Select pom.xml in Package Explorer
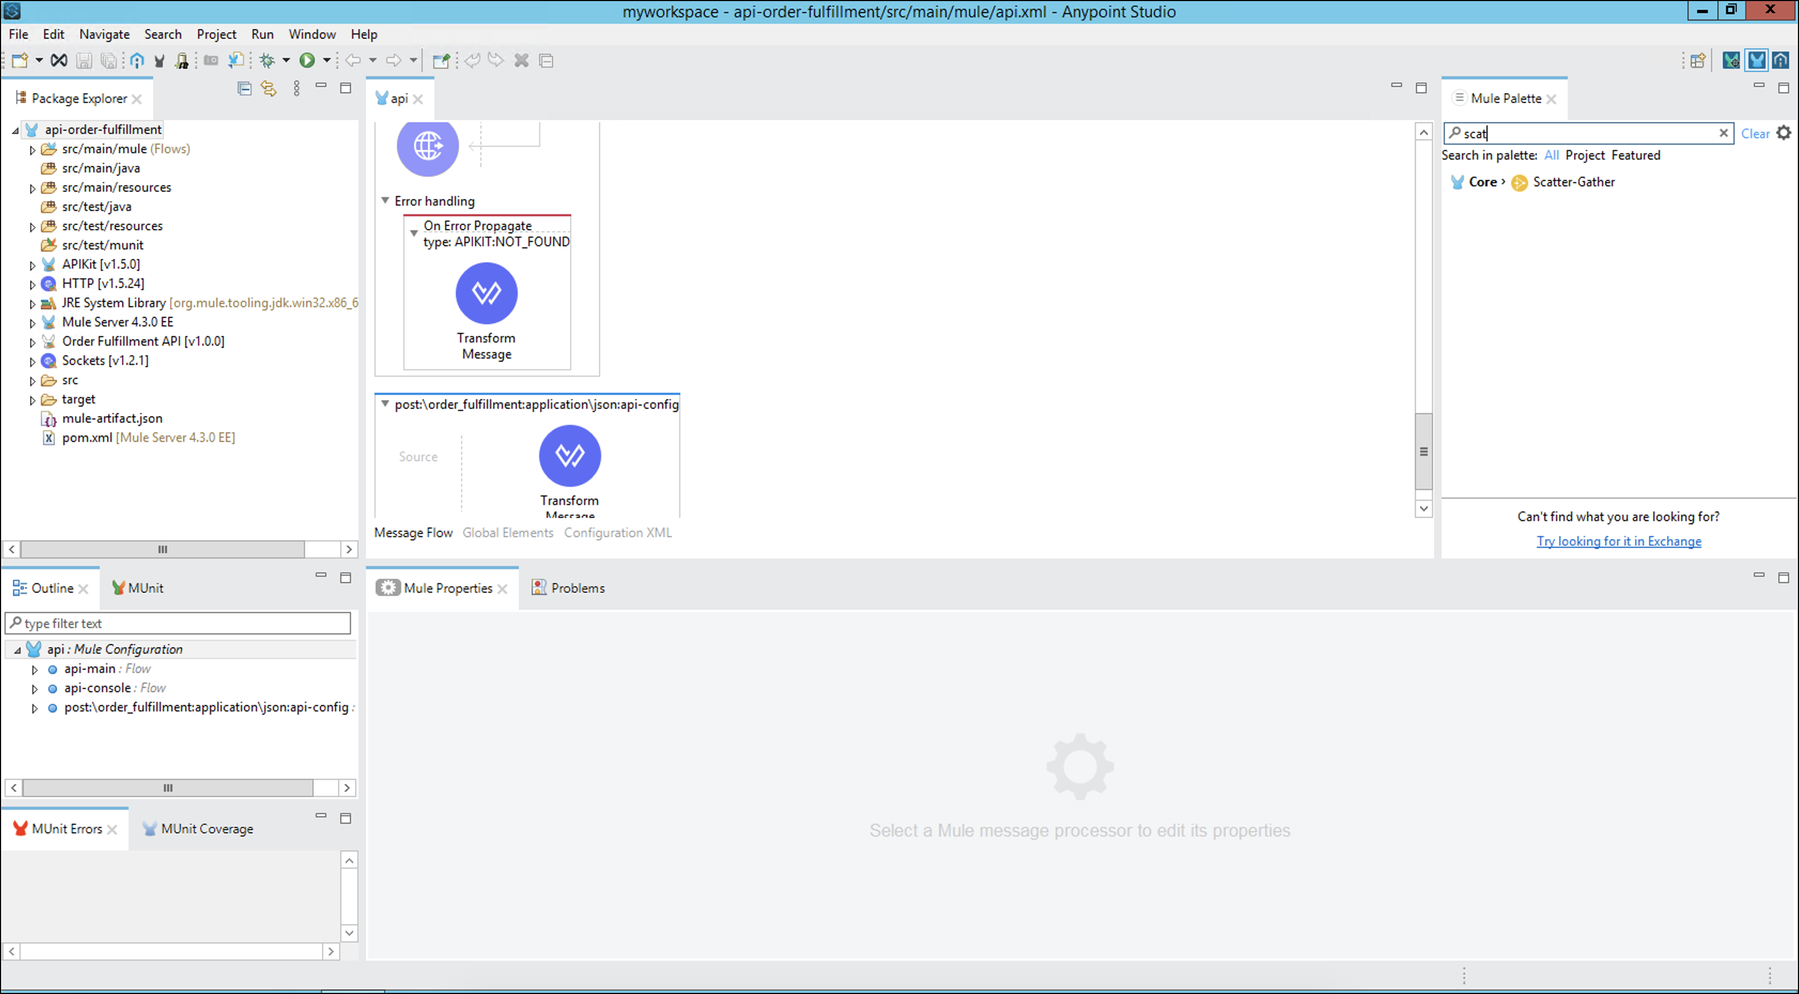 point(139,438)
